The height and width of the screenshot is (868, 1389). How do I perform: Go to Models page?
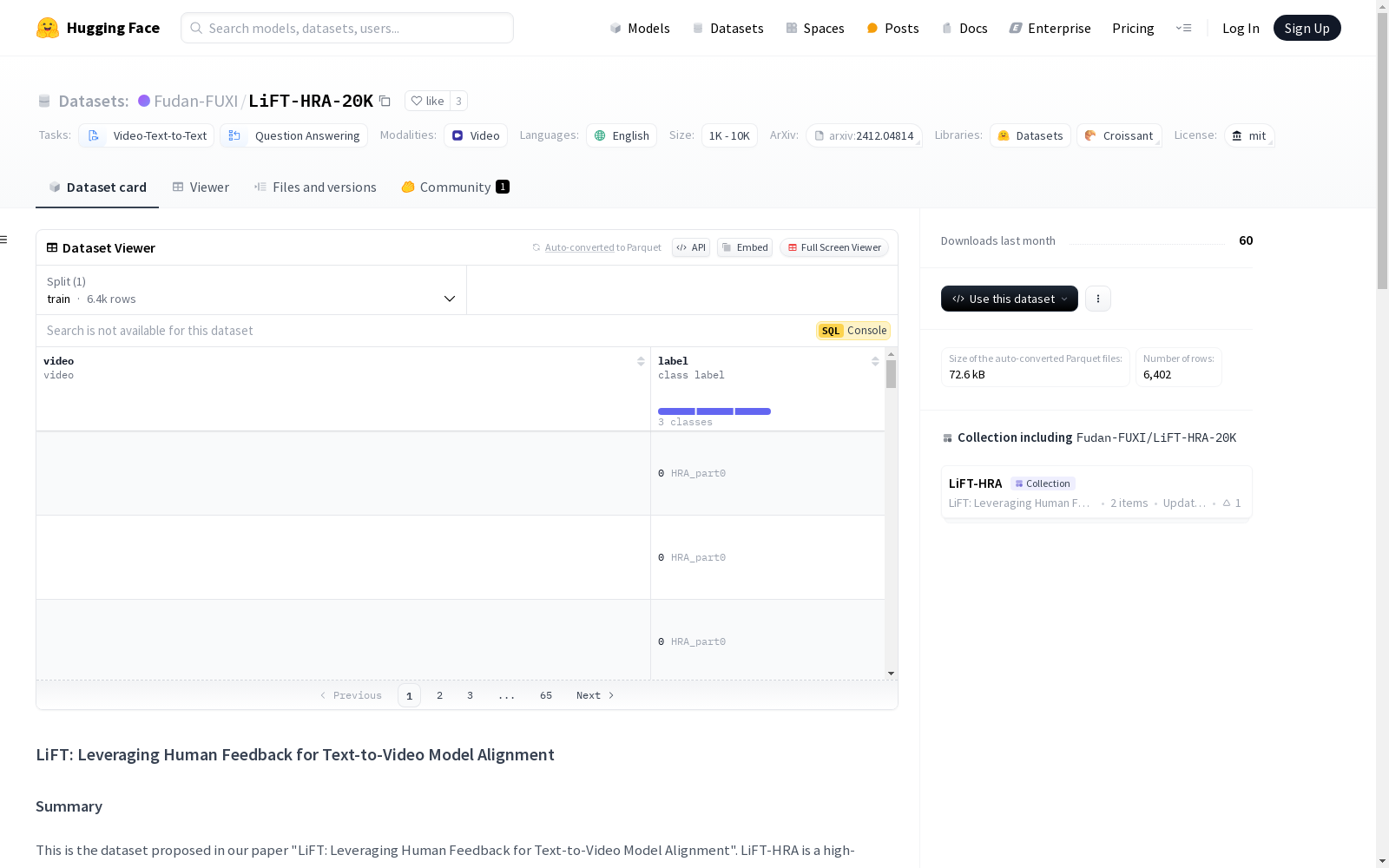pos(640,28)
